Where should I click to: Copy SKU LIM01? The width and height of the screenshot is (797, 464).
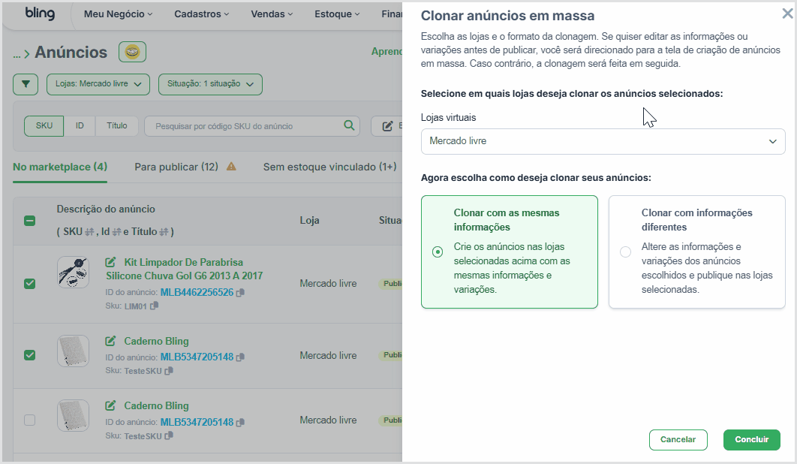(154, 306)
